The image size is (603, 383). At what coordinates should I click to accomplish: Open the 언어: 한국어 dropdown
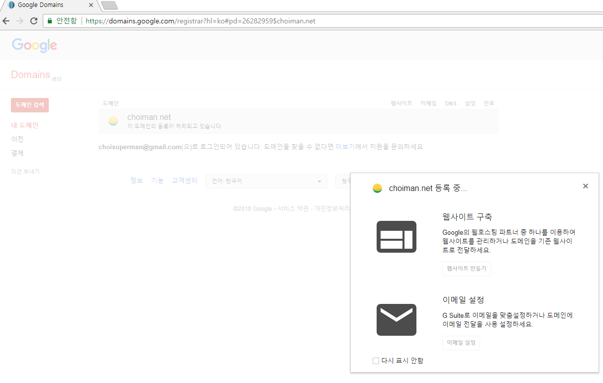267,181
